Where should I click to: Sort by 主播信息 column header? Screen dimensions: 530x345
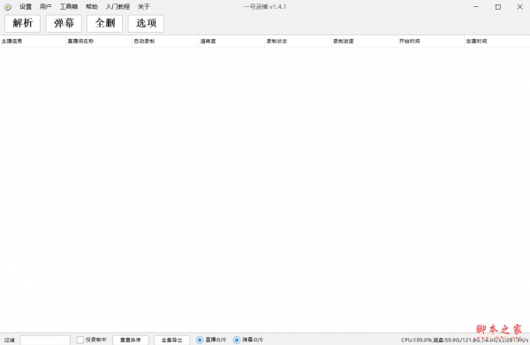click(x=33, y=42)
